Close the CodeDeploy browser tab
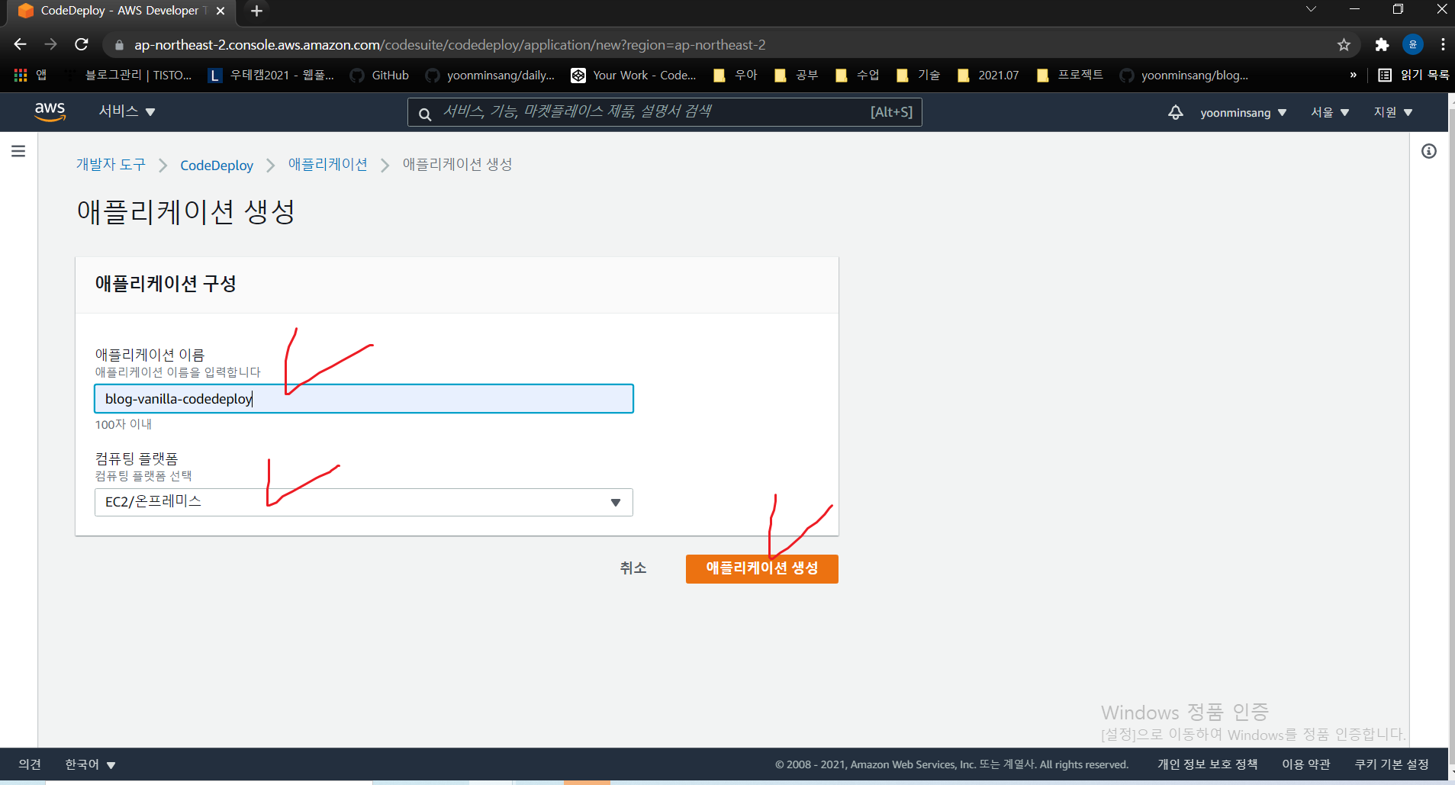This screenshot has height=785, width=1455. pyautogui.click(x=221, y=11)
